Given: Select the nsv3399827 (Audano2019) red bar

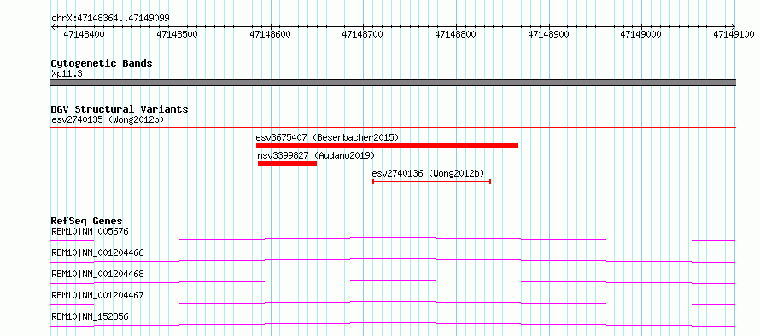Looking at the screenshot, I should pos(288,164).
